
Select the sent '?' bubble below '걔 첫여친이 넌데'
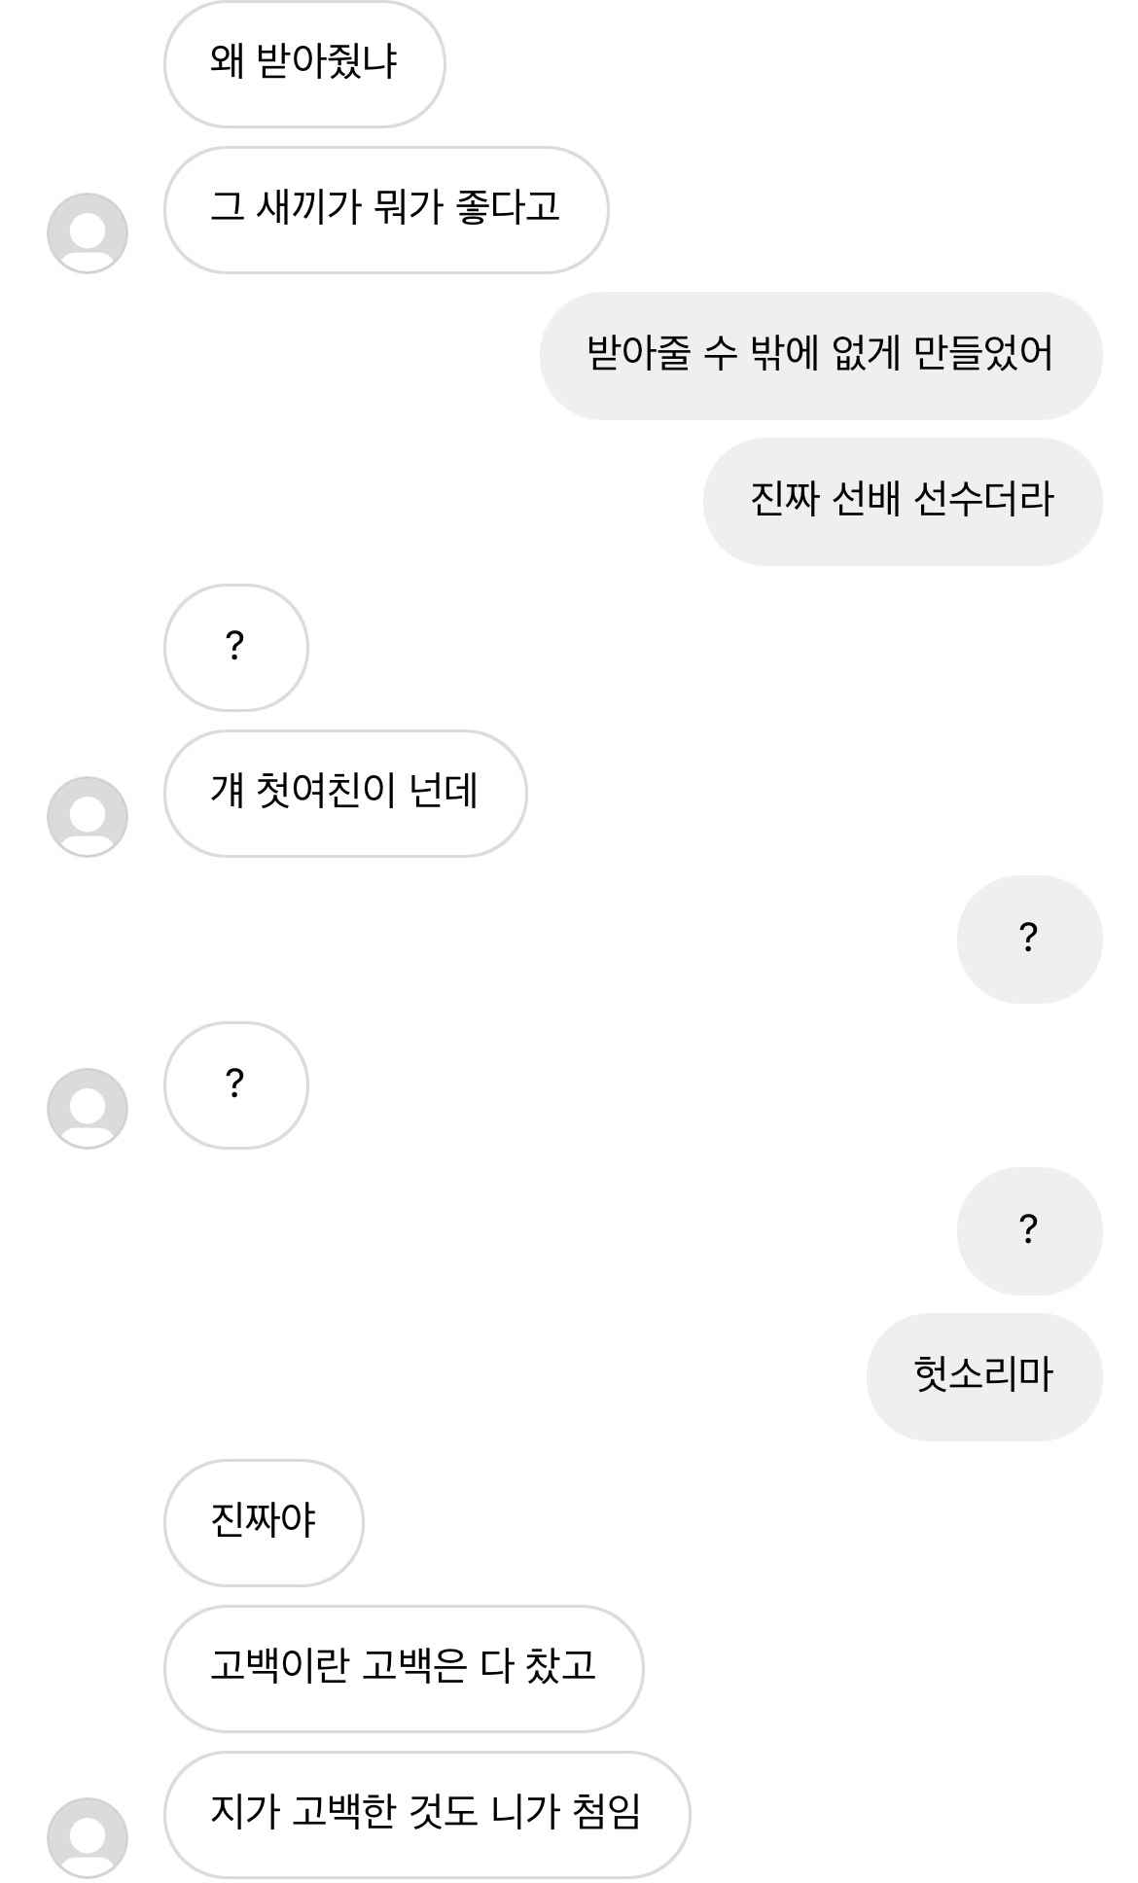tap(1029, 939)
